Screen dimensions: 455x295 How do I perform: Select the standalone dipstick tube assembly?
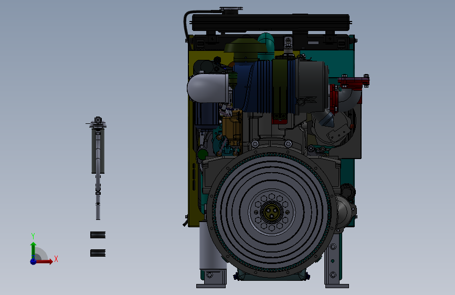point(98,168)
